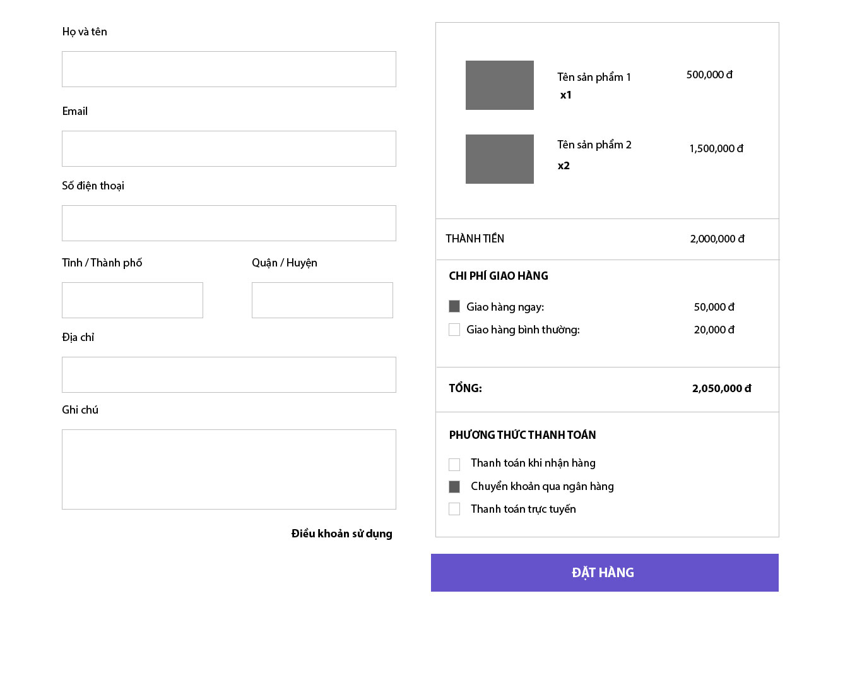Screen dimensions: 862x675
Task: Enable "Thanh toán trực tuyến" payment method
Action: pyautogui.click(x=454, y=508)
